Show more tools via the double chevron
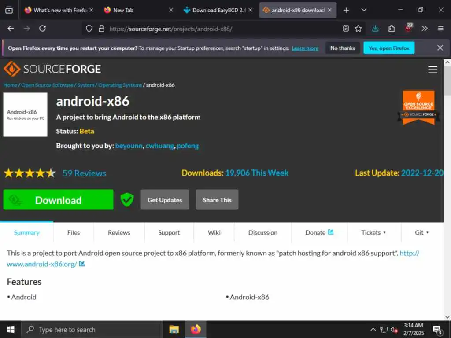Image resolution: width=451 pixels, height=338 pixels. click(x=425, y=29)
